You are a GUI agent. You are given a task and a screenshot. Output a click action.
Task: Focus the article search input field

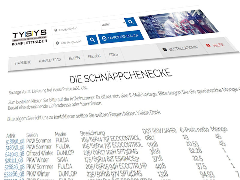point(76,28)
